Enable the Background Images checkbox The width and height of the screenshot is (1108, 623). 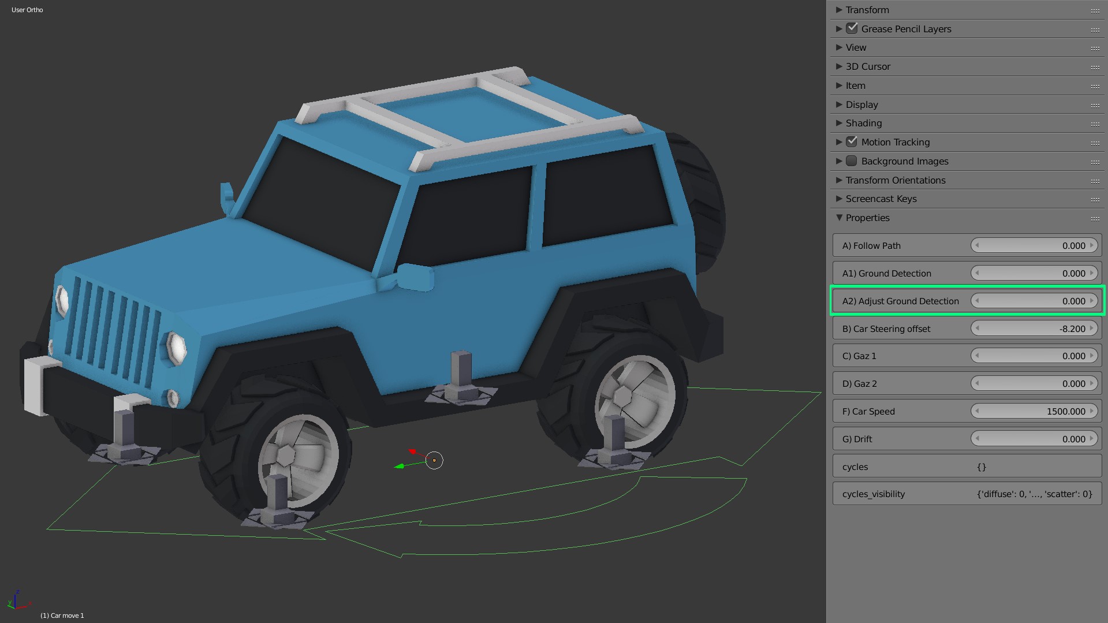click(851, 161)
